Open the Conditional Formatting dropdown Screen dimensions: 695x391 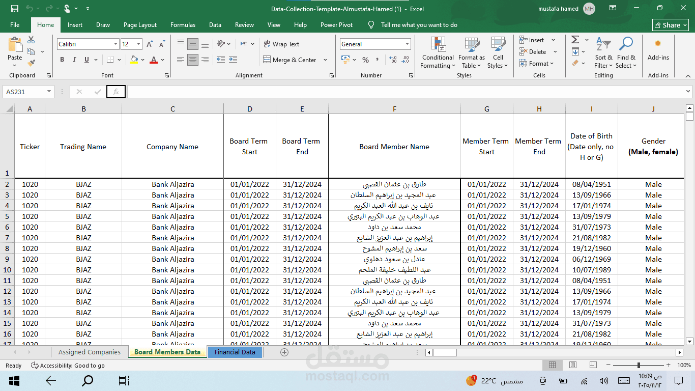tap(438, 52)
